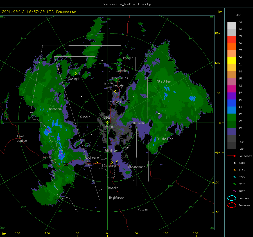This screenshot has height=237, width=253.
Task: Select the darkest grey -30 to -10 dBZ swatch
Action: (232, 145)
